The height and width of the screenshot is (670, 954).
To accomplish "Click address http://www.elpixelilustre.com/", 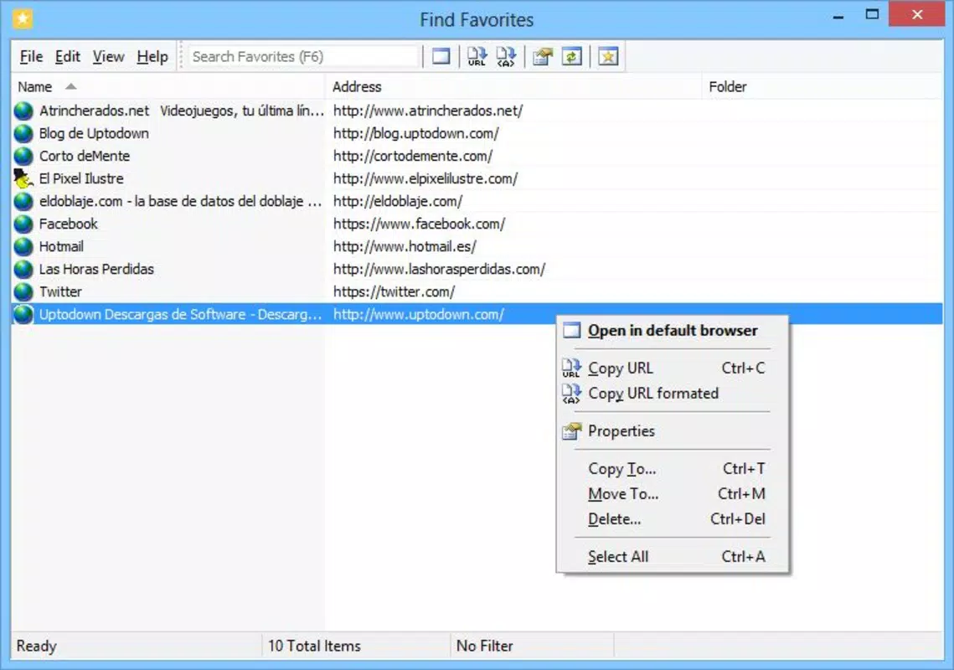I will point(425,178).
